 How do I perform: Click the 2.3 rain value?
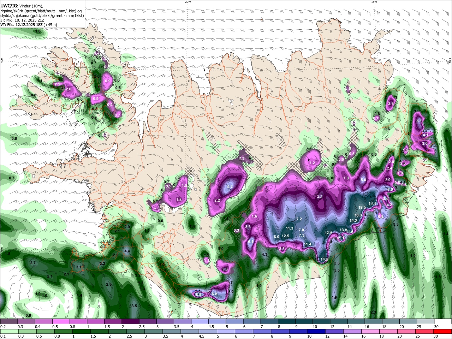374,312
